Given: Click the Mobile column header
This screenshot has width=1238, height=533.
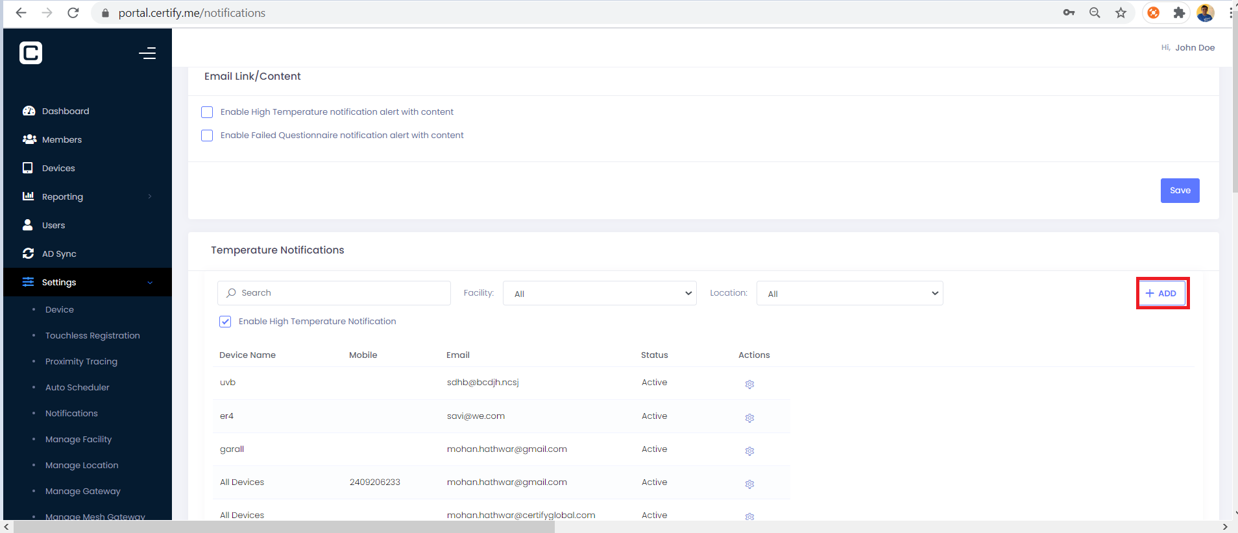Looking at the screenshot, I should tap(363, 355).
